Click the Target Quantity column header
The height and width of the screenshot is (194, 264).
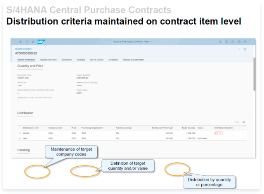pos(188,128)
